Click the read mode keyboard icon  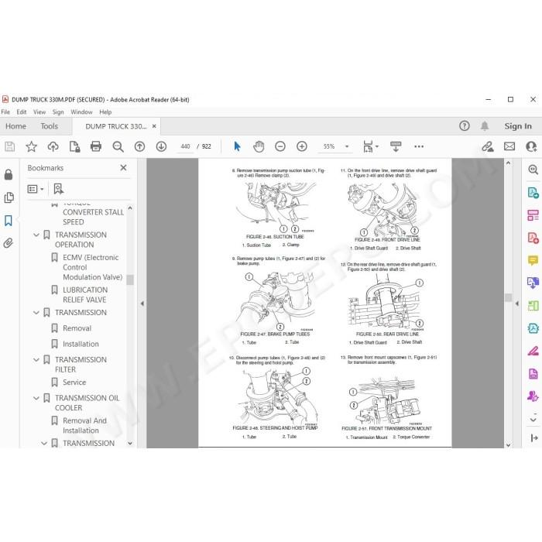coord(396,146)
